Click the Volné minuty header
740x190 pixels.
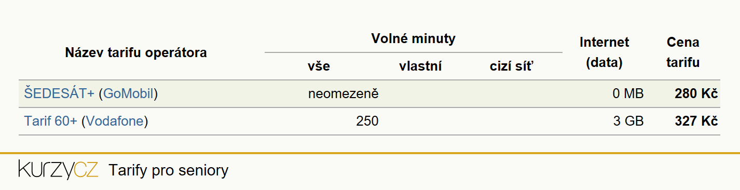pos(414,38)
